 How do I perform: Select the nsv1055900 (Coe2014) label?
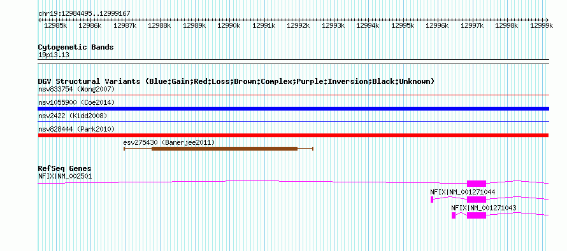coord(76,103)
